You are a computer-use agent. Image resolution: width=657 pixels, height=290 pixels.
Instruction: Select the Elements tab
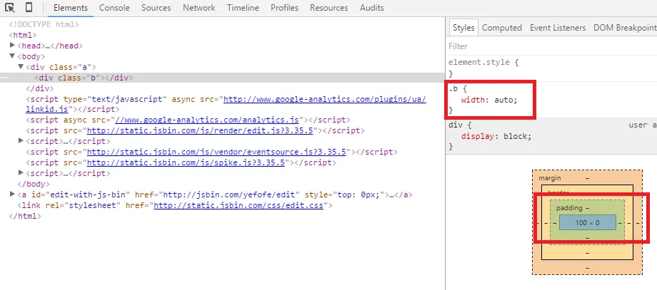tap(71, 8)
